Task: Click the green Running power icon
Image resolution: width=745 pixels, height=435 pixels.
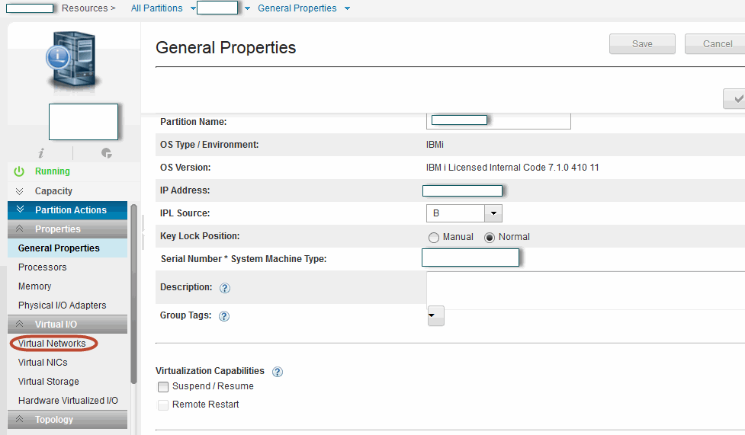Action: (x=19, y=172)
